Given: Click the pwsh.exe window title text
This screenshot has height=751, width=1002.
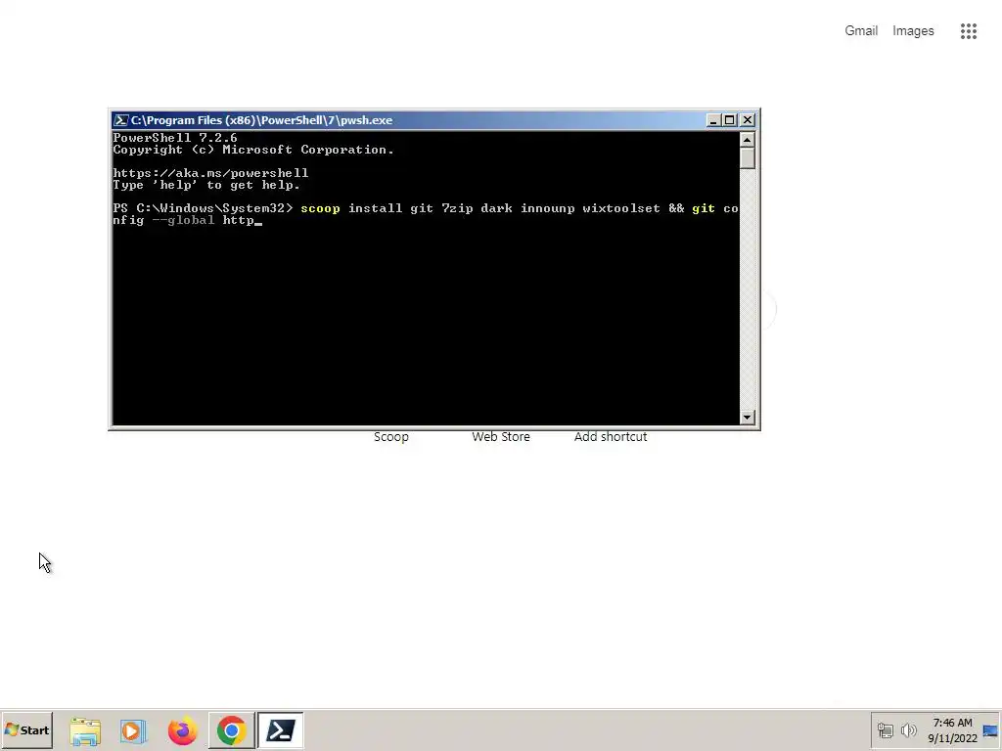Looking at the screenshot, I should pos(261,120).
